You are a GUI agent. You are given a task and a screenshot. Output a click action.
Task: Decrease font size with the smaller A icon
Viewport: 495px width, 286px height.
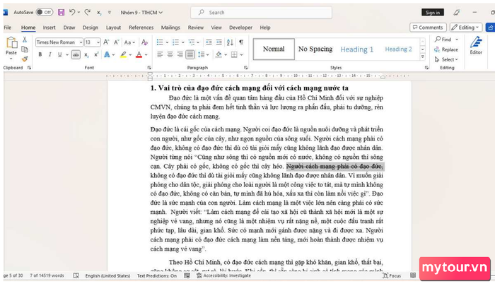click(117, 42)
